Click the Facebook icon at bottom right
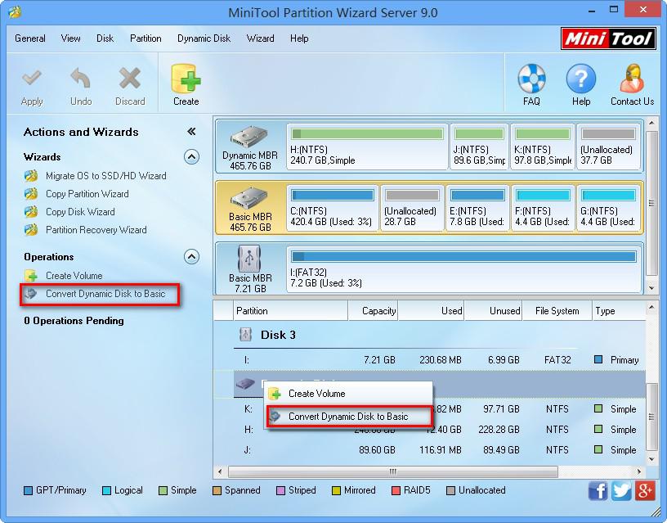This screenshot has height=523, width=667. pyautogui.click(x=598, y=490)
